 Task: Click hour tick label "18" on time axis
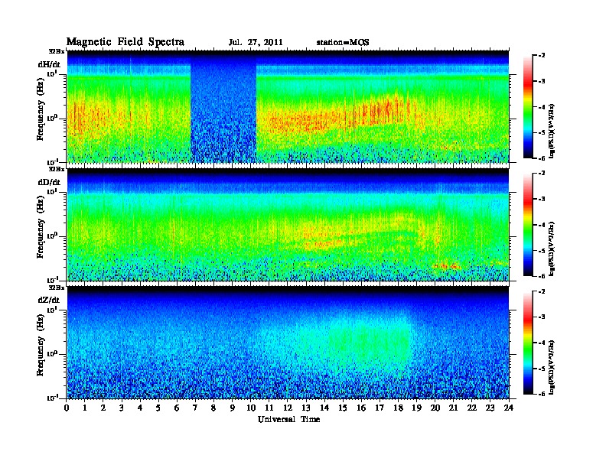[399, 408]
